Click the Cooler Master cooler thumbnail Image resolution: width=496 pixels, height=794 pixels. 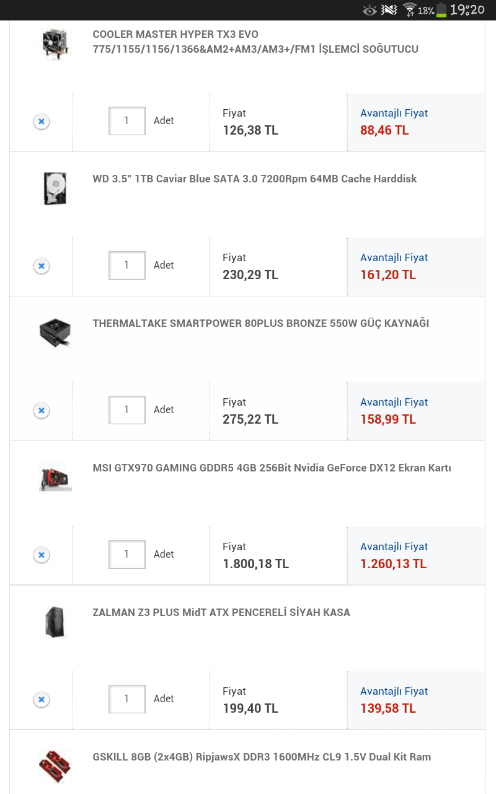click(x=56, y=44)
